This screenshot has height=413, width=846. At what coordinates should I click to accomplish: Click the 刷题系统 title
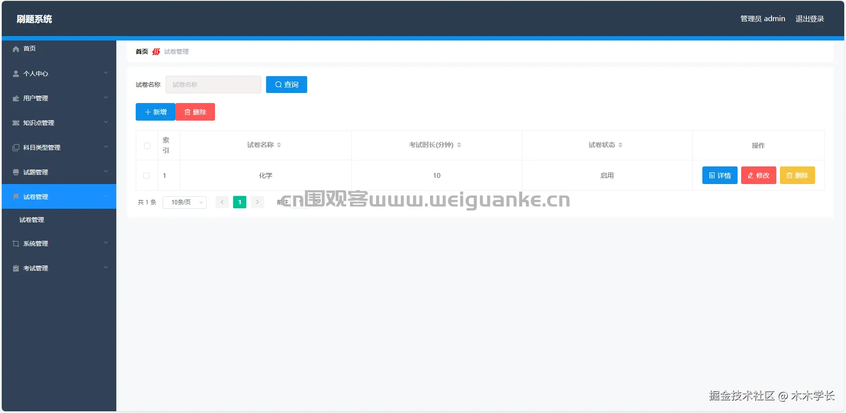coord(34,19)
